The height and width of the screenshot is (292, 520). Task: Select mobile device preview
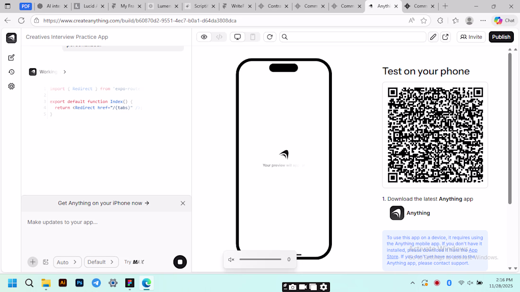253,37
